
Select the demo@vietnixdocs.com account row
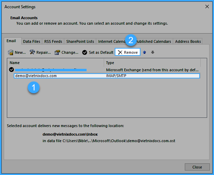[x=107, y=76]
